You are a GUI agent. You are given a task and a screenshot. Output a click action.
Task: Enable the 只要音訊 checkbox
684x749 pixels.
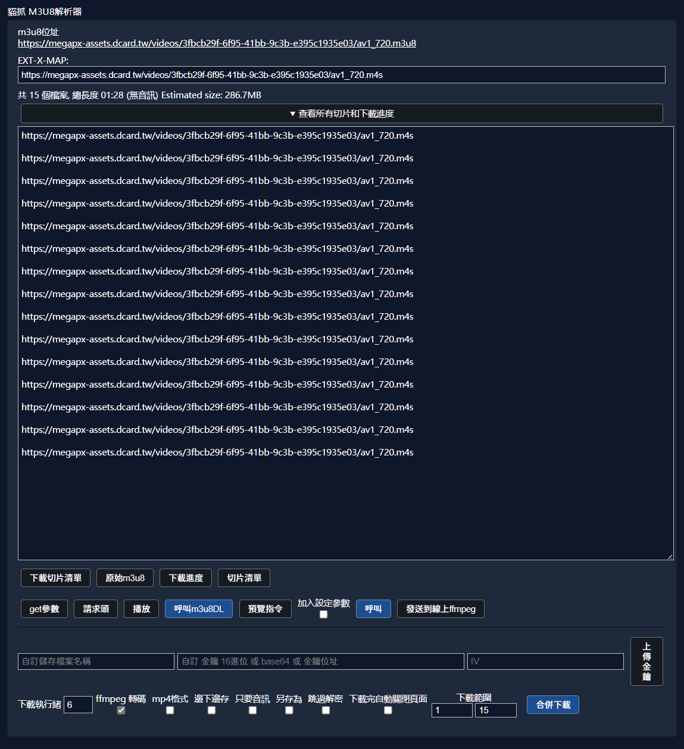[252, 710]
